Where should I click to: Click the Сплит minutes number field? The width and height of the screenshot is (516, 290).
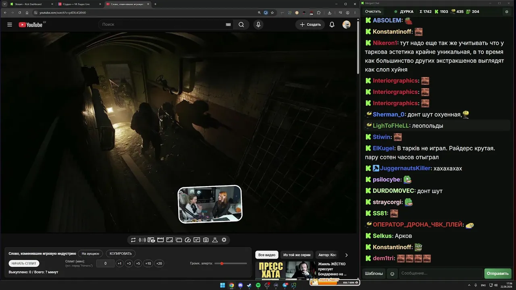[x=106, y=263]
